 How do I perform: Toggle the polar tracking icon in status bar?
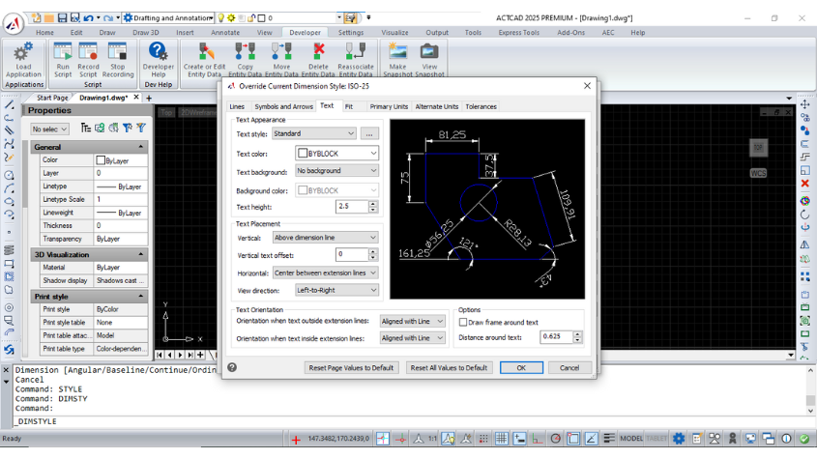click(555, 439)
